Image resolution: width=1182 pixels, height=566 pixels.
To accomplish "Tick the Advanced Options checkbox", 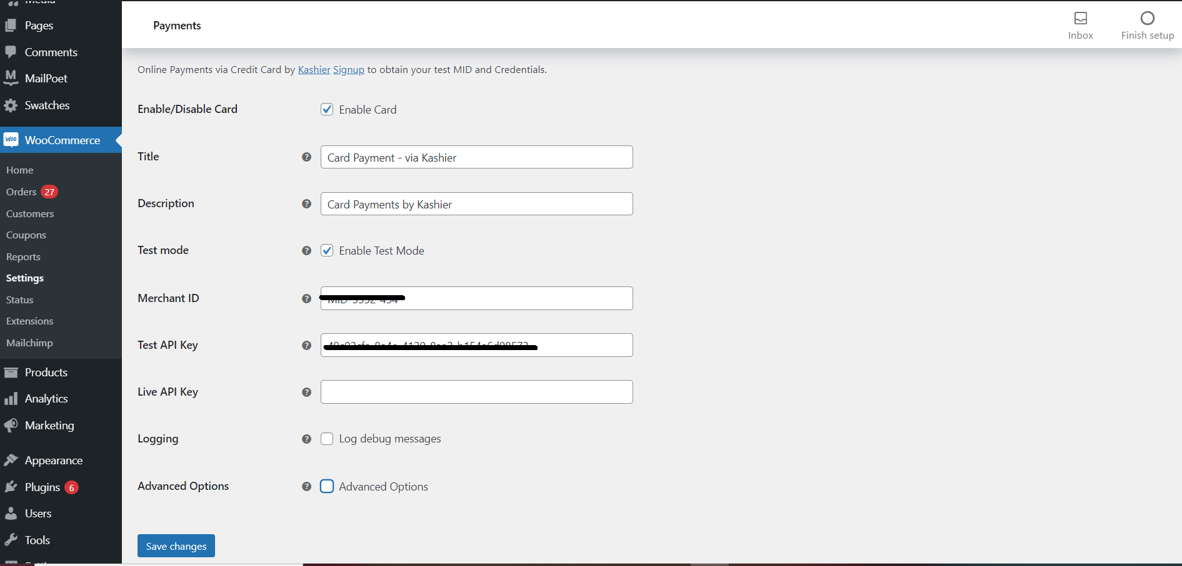I will click(327, 486).
